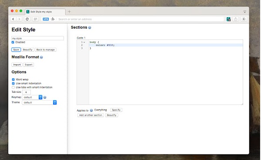Open the Stylish extension icon in toolbar
Screen dimensions: 261x160
[228, 19]
